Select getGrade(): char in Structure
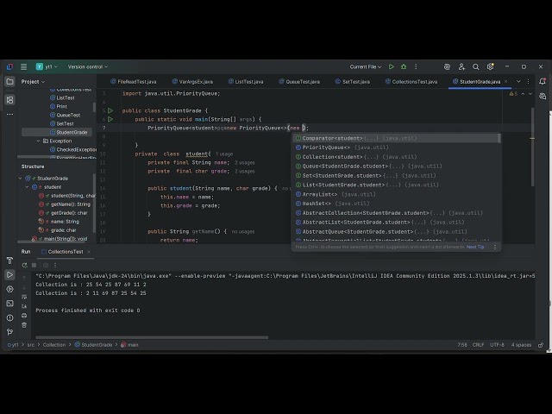The height and width of the screenshot is (414, 552). (69, 213)
